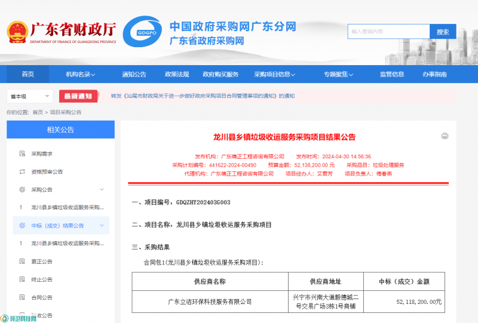Click the 采购品目 垃圾处理服务 text
Image resolution: width=478 pixels, height=323 pixels.
pos(375,165)
